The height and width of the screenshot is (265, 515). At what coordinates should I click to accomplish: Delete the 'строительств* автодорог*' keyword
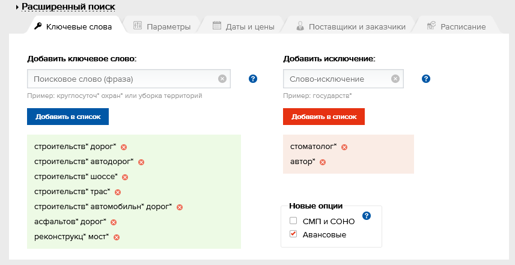tap(141, 162)
